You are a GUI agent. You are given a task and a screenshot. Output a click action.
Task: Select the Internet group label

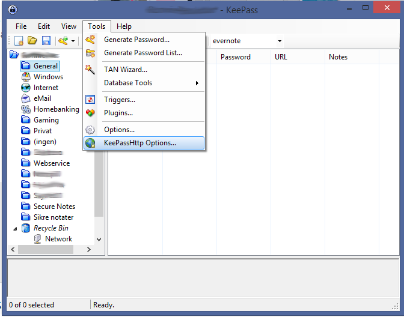[x=46, y=88]
